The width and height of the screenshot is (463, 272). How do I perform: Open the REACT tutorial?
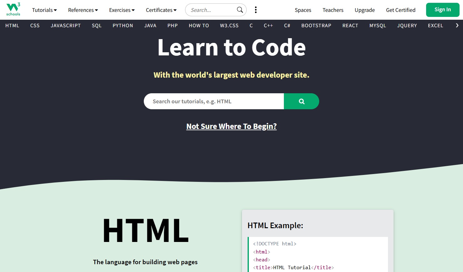point(350,25)
